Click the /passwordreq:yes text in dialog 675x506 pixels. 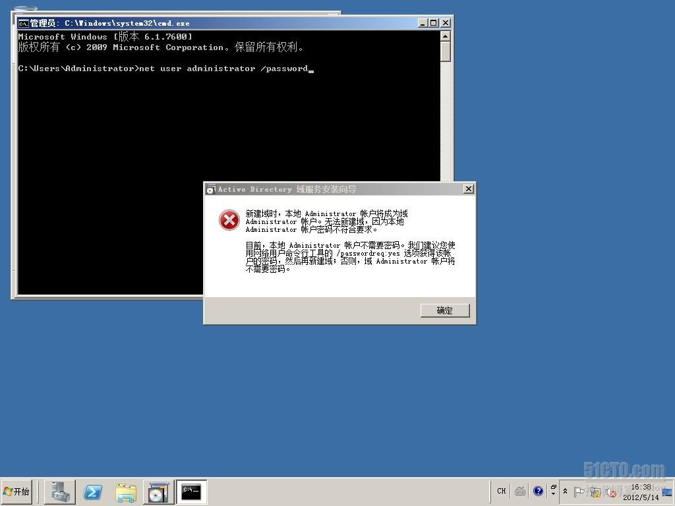click(x=368, y=254)
